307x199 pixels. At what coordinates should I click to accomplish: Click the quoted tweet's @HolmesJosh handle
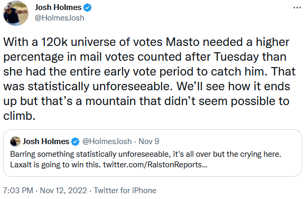point(107,141)
